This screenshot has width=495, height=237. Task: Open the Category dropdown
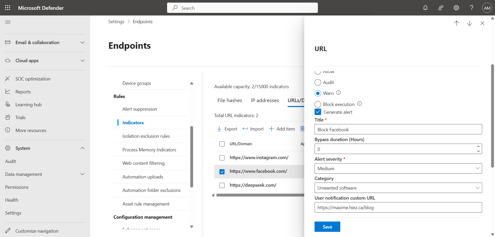point(398,188)
